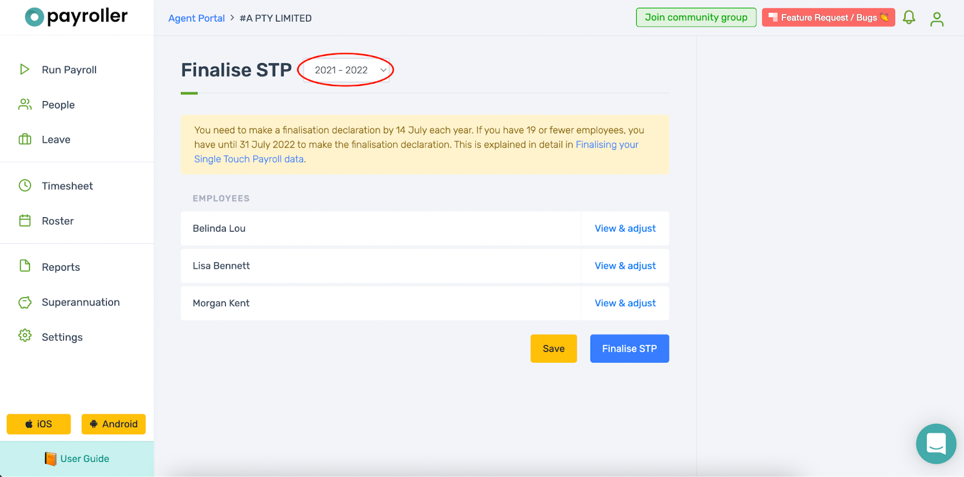964x477 pixels.
Task: Click the Morgan Kent employee name
Action: click(221, 303)
